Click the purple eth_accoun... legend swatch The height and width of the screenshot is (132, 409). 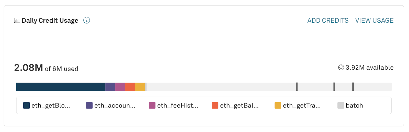pos(89,105)
